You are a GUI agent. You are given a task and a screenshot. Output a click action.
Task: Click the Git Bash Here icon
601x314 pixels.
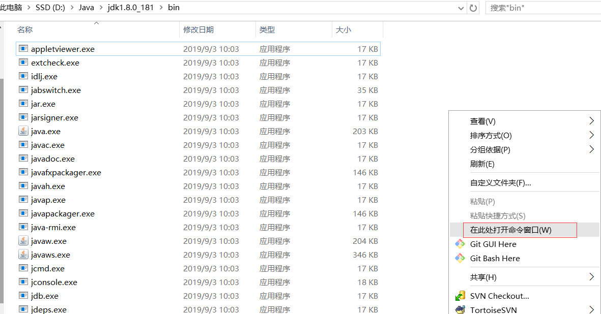(x=460, y=259)
